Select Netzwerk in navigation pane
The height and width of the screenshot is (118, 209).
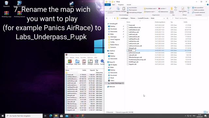click(x=112, y=87)
